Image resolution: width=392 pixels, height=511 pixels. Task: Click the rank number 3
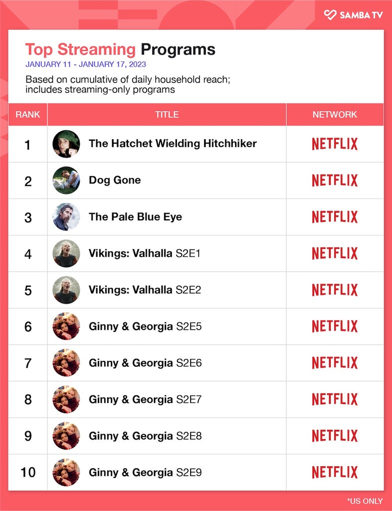(x=28, y=218)
